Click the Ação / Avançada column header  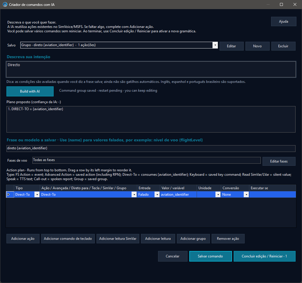click(x=88, y=188)
